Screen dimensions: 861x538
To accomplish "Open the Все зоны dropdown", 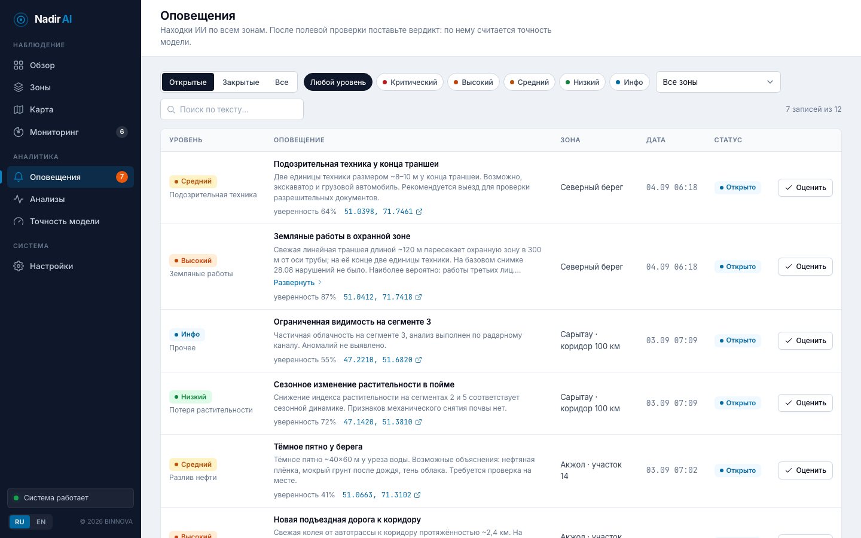I will [x=718, y=82].
